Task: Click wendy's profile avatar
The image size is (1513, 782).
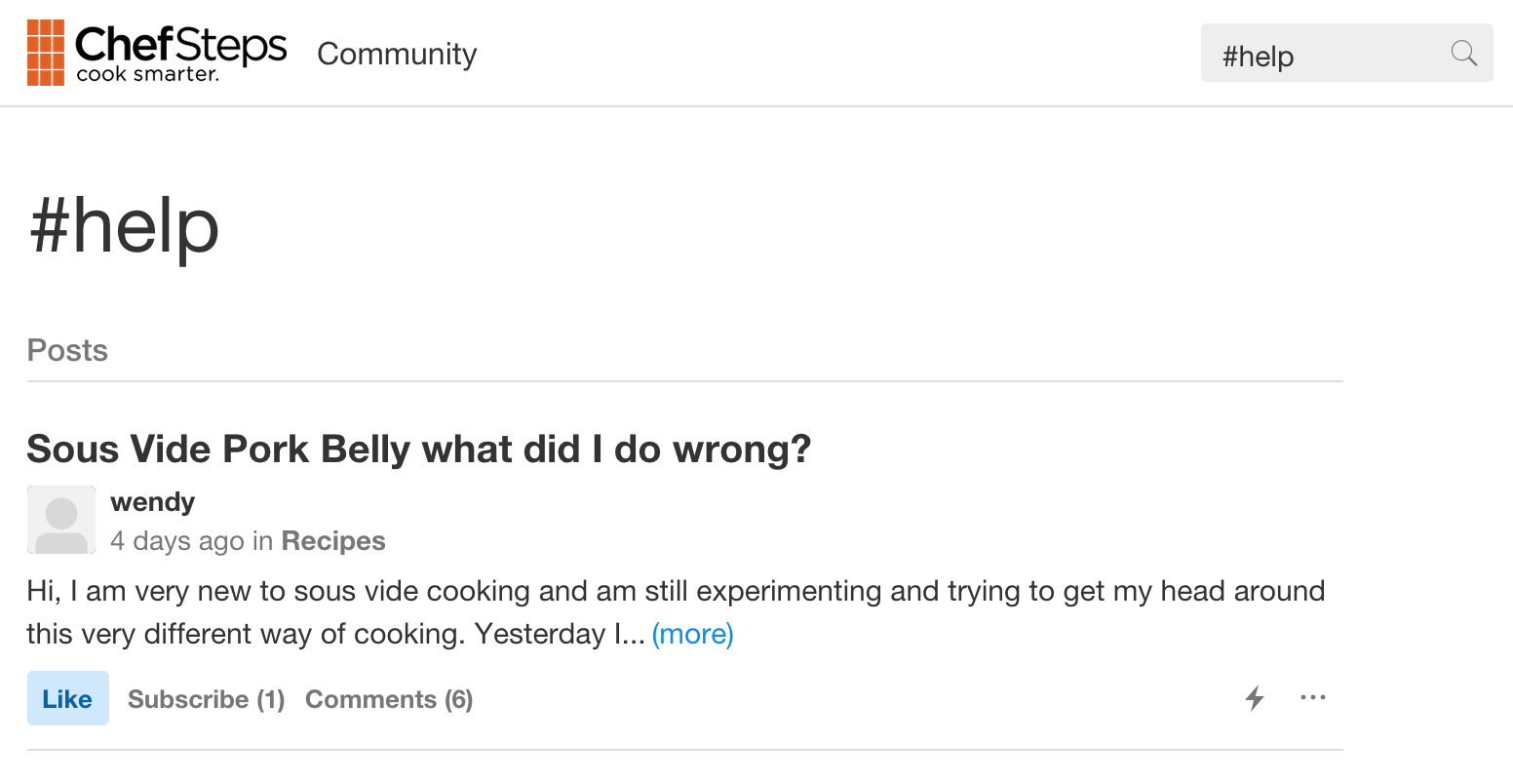Action: [x=61, y=520]
